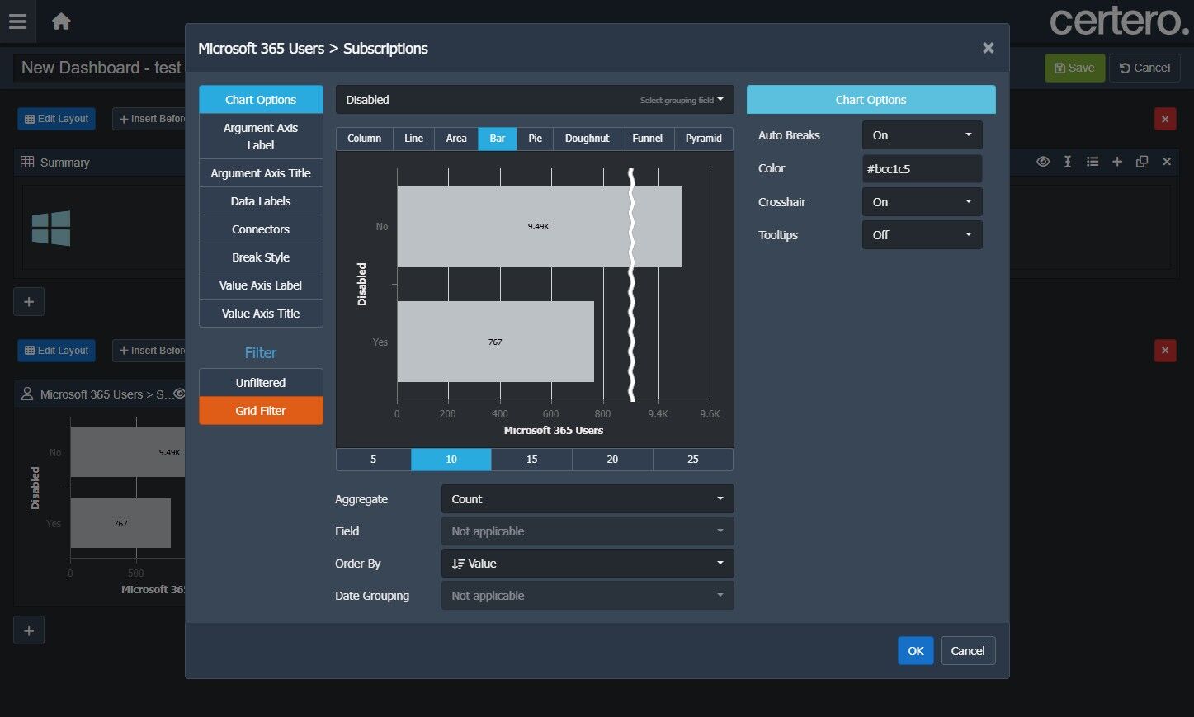Click the Color hex value field
Image resolution: width=1194 pixels, height=717 pixels.
922,169
